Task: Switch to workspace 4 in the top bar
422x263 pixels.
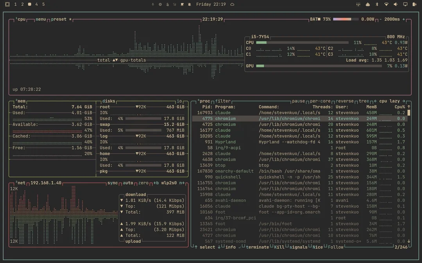Action: tap(37, 4)
